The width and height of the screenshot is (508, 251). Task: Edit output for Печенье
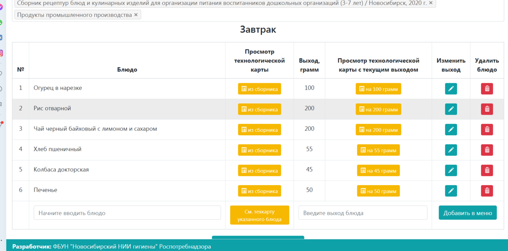451,191
